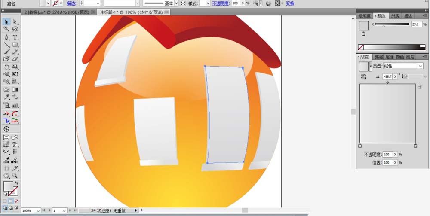Image resolution: width=430 pixels, height=216 pixels.
Task: Swap fill and stroke colors arrow
Action: tap(17, 183)
